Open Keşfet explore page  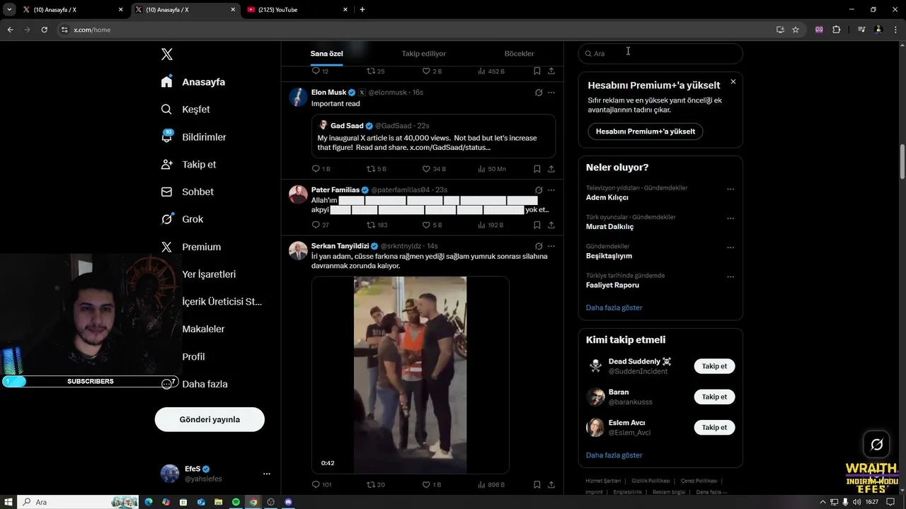pyautogui.click(x=185, y=110)
